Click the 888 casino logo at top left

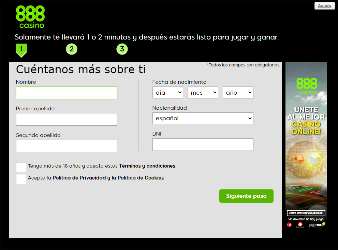pos(30,17)
